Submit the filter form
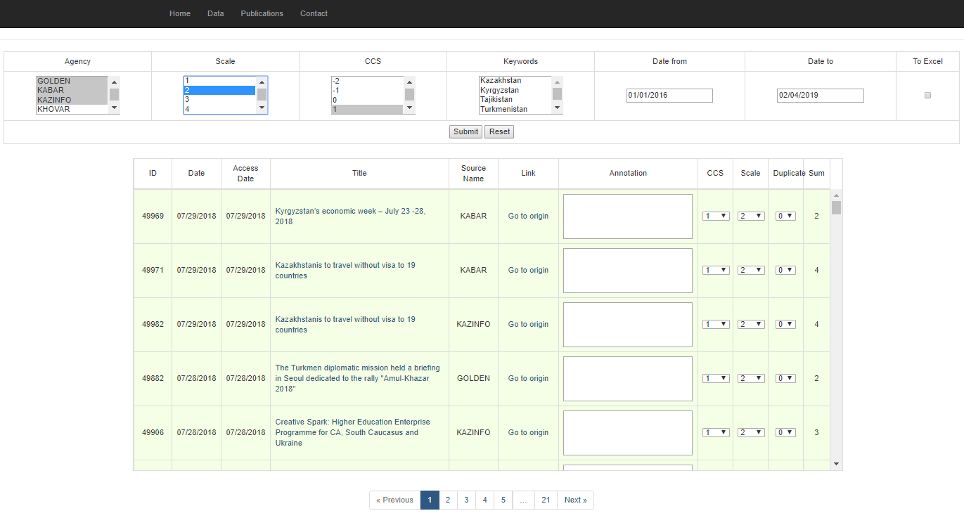 (465, 131)
